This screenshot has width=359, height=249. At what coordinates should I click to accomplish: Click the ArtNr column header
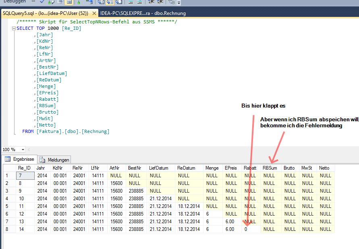(116, 168)
